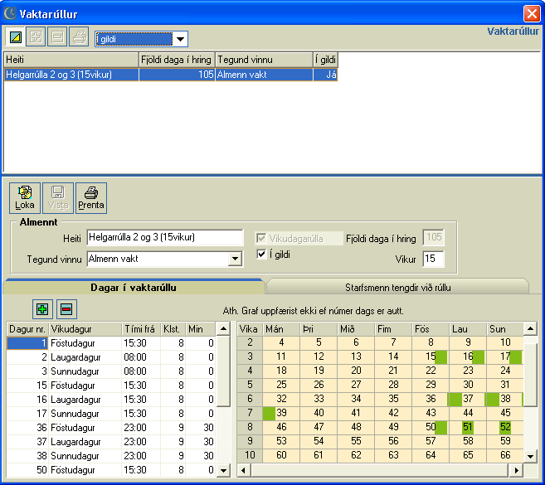545x485 pixels.
Task: Select the Helgarrúlla 2 og 3 list row
Action: coord(71,75)
